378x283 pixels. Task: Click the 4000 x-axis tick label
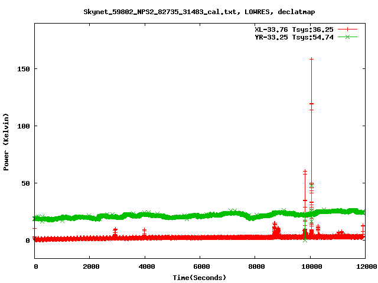(146, 266)
